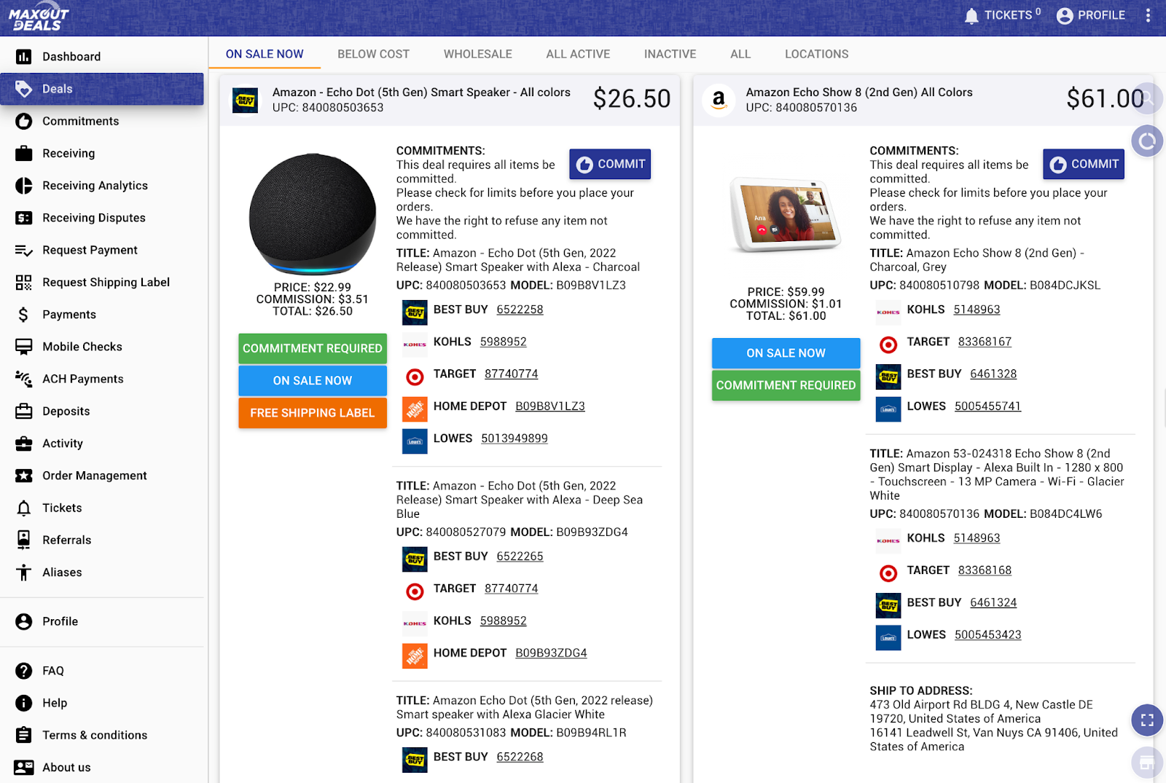Open Best Buy link 6461328
Image resolution: width=1166 pixels, height=783 pixels.
point(993,374)
